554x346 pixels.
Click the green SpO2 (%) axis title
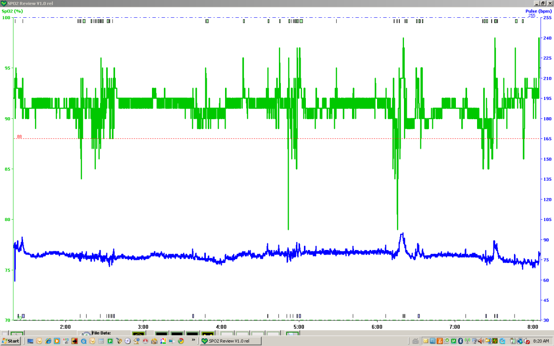pyautogui.click(x=13, y=11)
